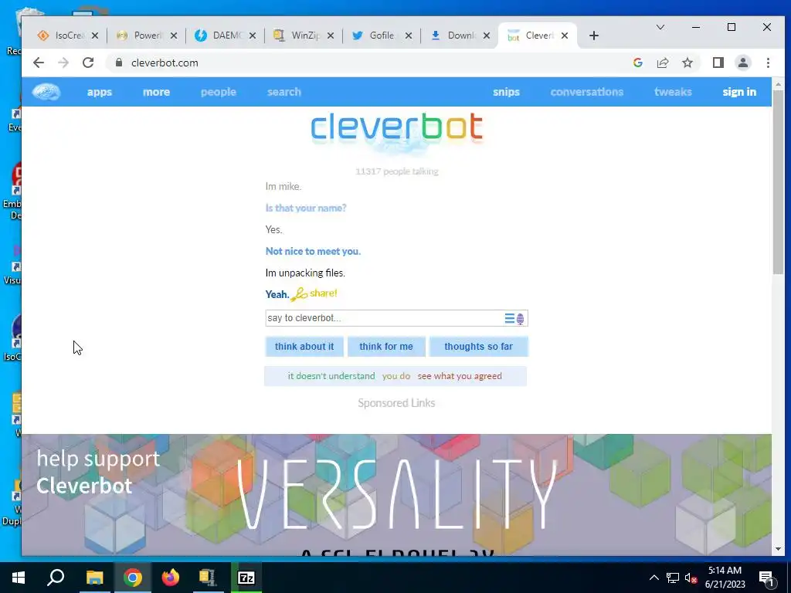Close the Gofile tab
791x593 pixels.
pyautogui.click(x=408, y=36)
